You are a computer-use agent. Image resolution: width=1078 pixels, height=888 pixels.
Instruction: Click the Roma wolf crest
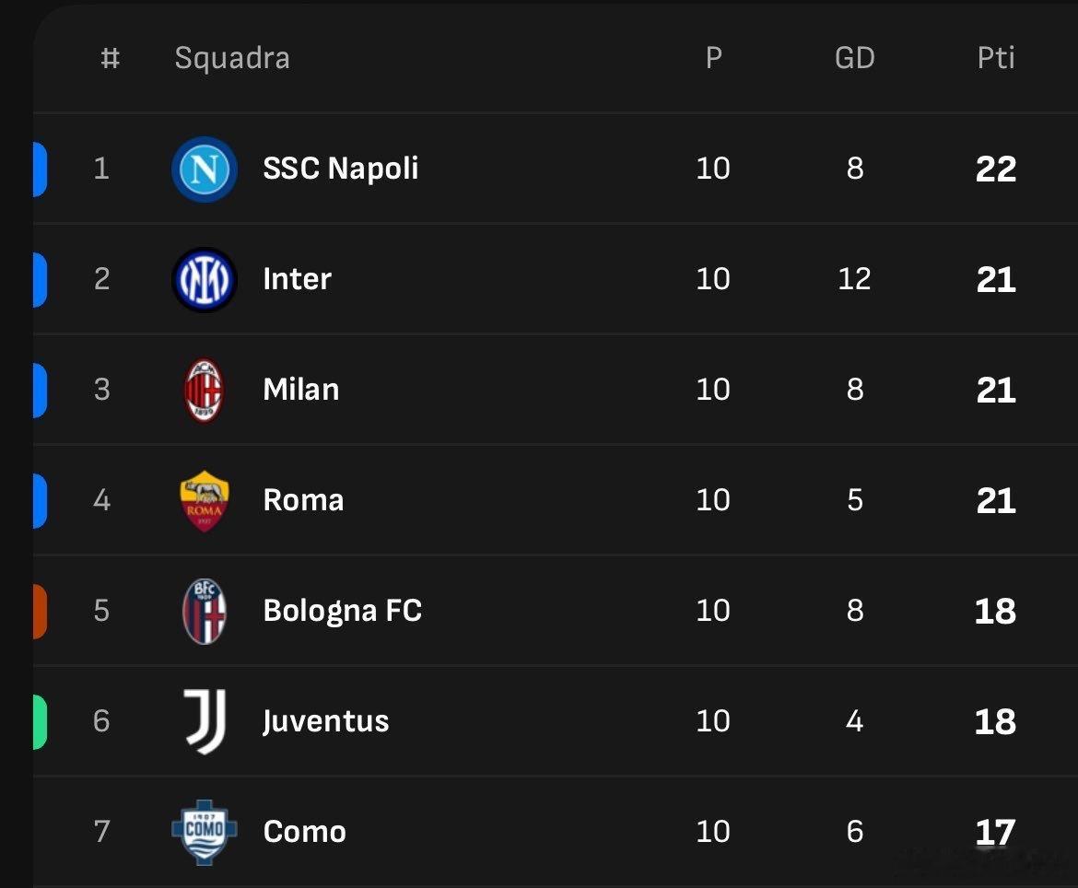coord(205,500)
